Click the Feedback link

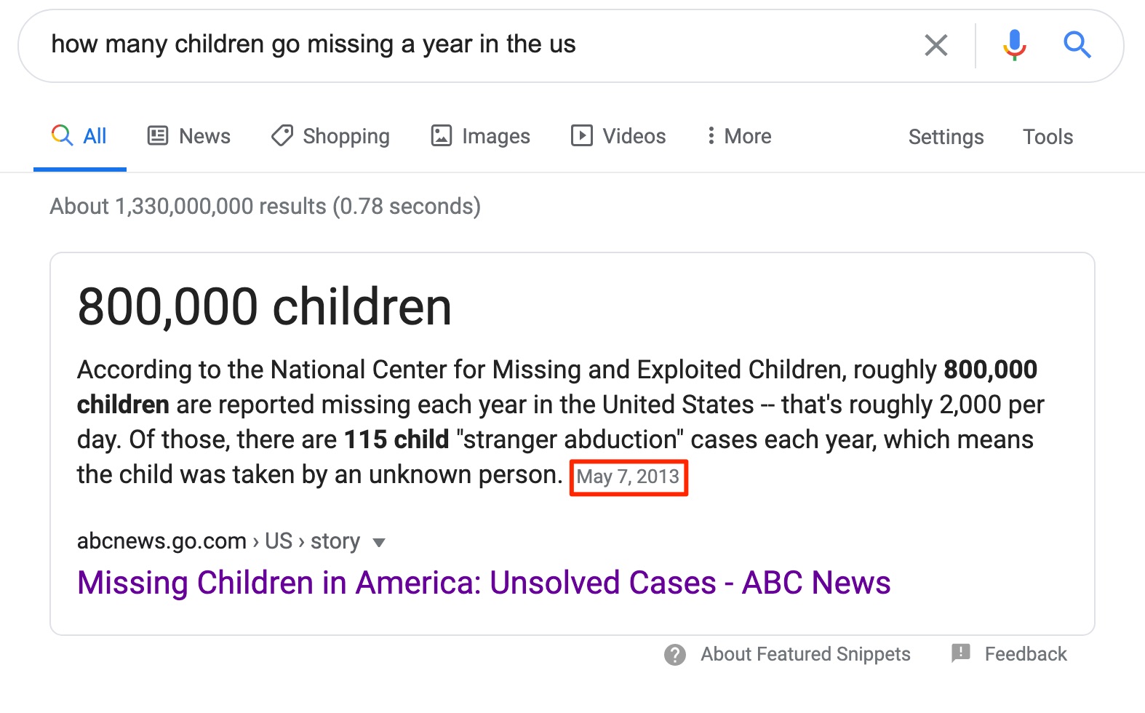(1025, 654)
